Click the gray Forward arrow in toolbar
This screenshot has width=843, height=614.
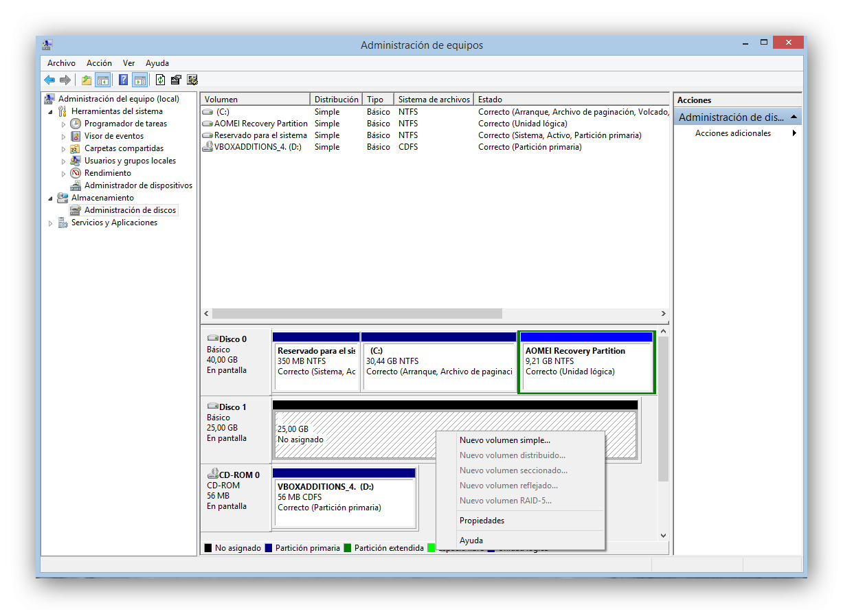point(65,80)
